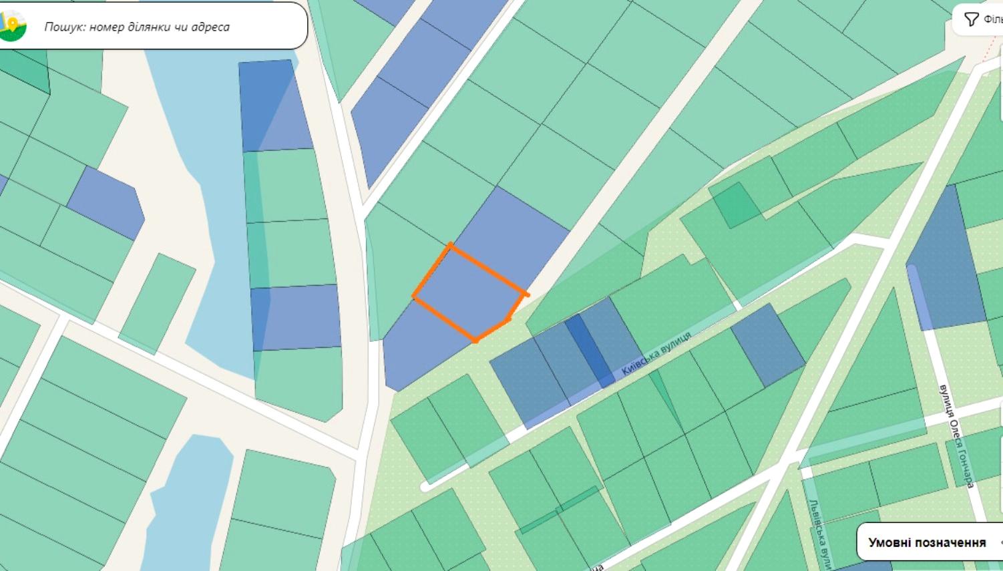Select the orange-outlined highlighted parcel
This screenshot has width=1003, height=571.
click(x=468, y=294)
